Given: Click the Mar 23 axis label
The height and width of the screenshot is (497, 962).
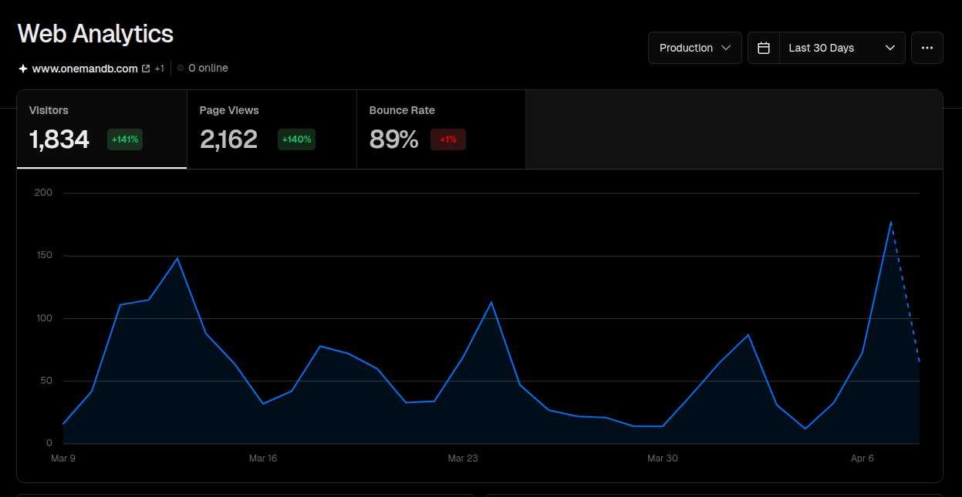Looking at the screenshot, I should pos(463,458).
